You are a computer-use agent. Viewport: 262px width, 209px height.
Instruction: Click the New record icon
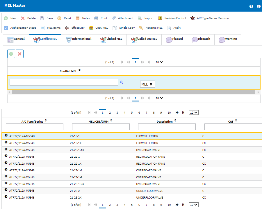coord(6,18)
